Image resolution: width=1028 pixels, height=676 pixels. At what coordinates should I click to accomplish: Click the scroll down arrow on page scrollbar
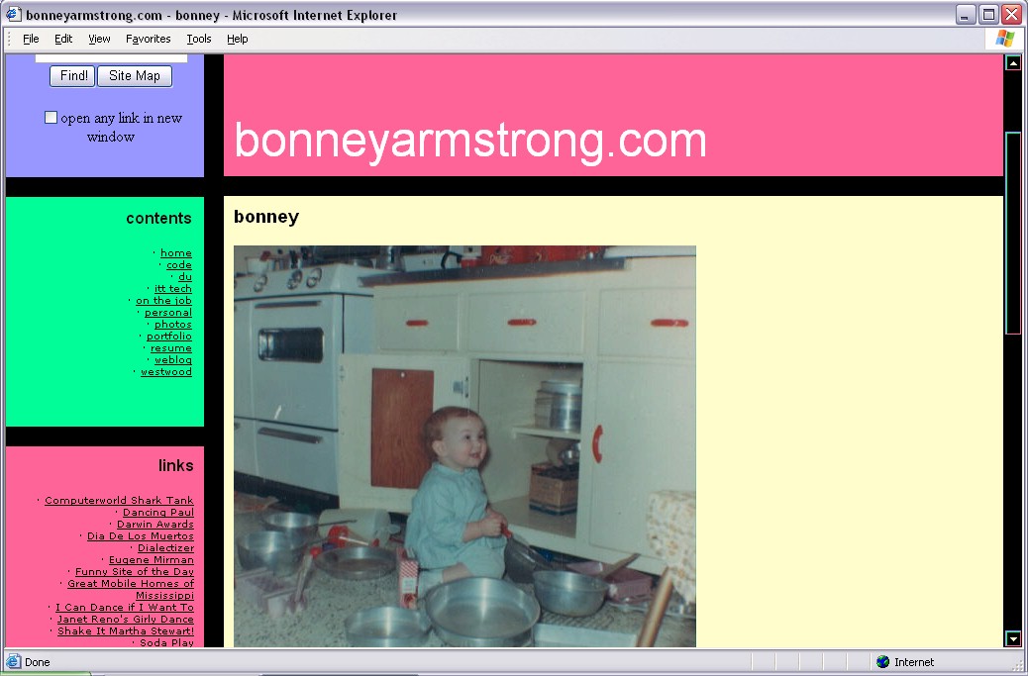coord(1013,638)
